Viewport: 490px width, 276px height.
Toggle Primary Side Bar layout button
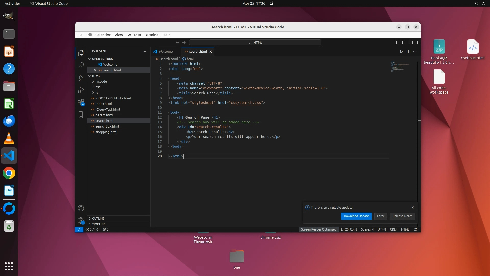pos(398,42)
